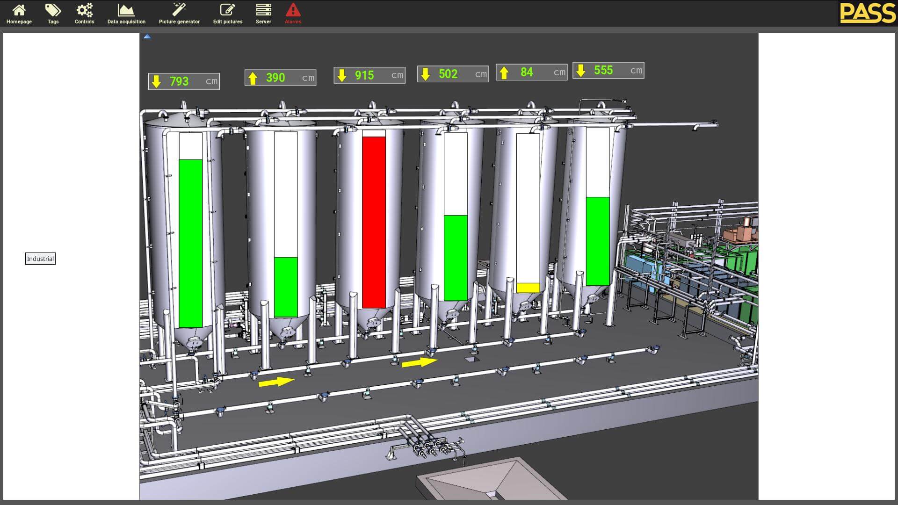Click the red full tank level bar
898x505 pixels.
(x=374, y=222)
